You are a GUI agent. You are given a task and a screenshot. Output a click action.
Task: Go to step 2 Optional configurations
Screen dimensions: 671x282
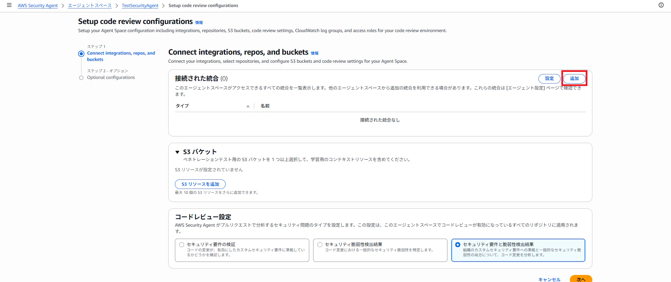(111, 78)
